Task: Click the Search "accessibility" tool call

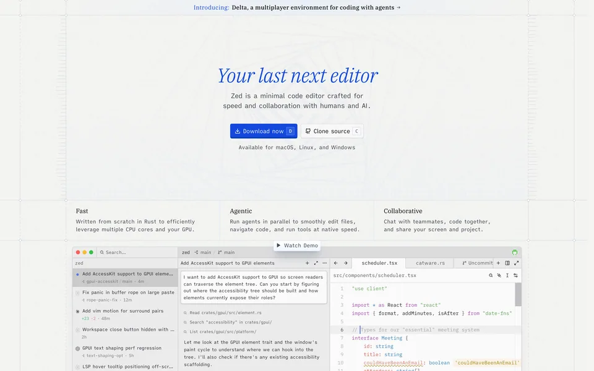Action: [228, 322]
